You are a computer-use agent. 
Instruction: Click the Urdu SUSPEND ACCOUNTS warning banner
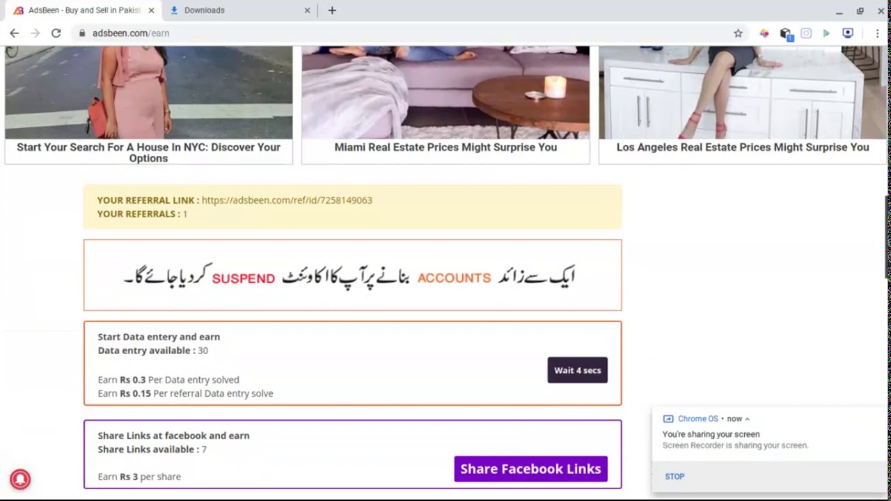(352, 276)
